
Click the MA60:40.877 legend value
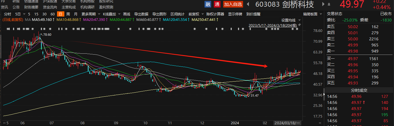pyautogui.click(x=149, y=19)
